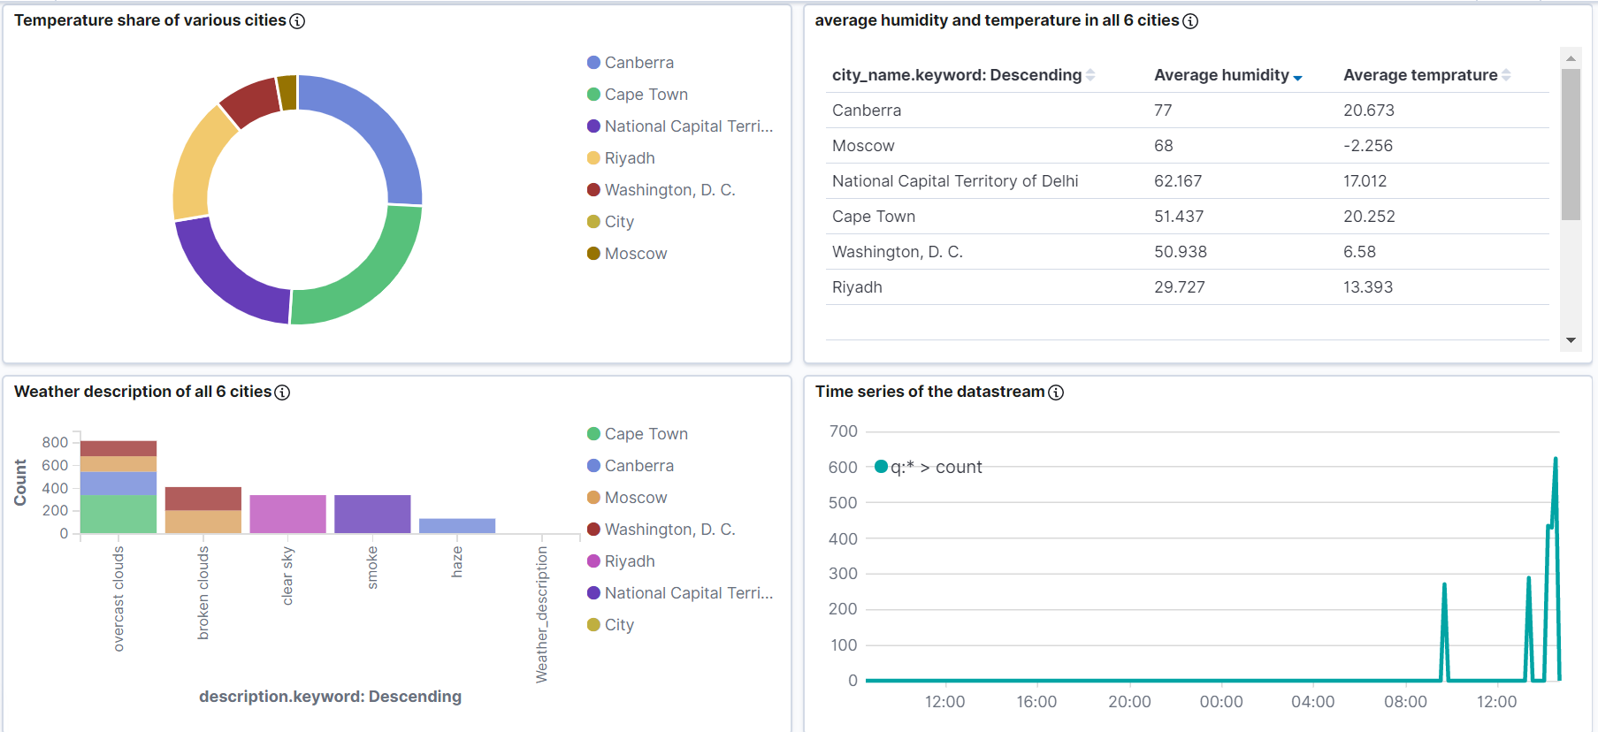The image size is (1598, 732).
Task: Select the Canberra row in the table
Action: click(x=1188, y=111)
